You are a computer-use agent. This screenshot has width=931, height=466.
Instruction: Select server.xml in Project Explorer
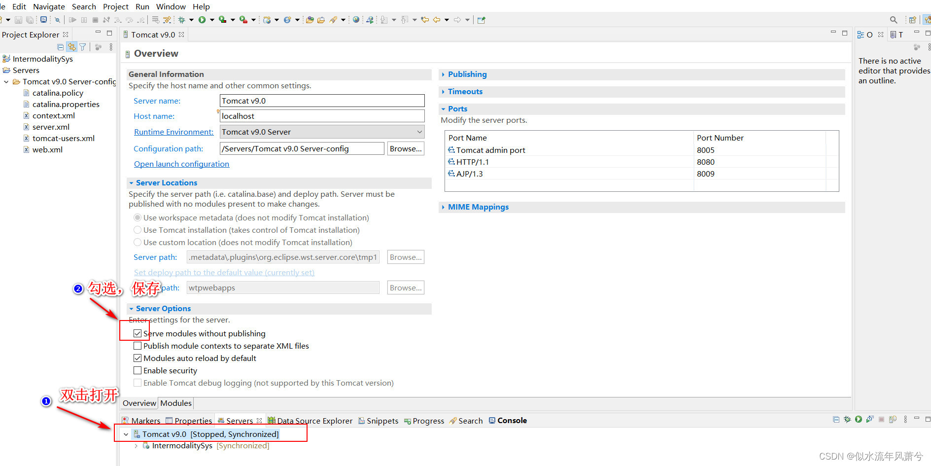click(x=51, y=127)
